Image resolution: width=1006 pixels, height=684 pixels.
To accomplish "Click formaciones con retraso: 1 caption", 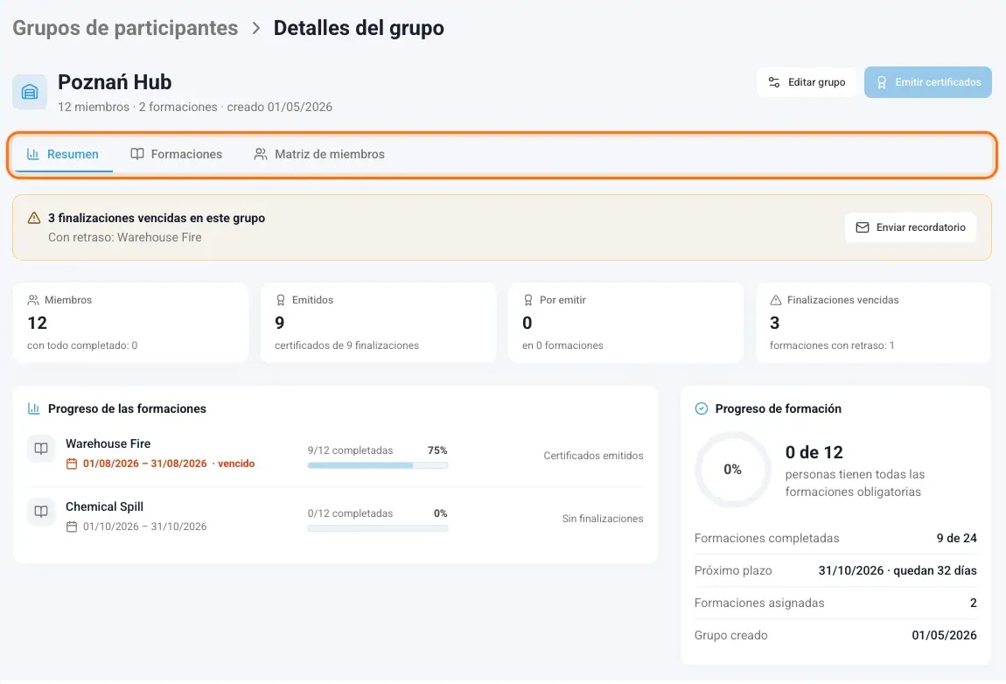I will [x=832, y=345].
